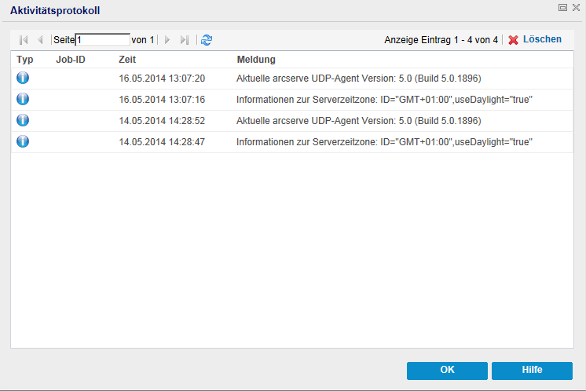Click the Meldung column header
Viewport: 586px width, 391px height.
point(256,60)
